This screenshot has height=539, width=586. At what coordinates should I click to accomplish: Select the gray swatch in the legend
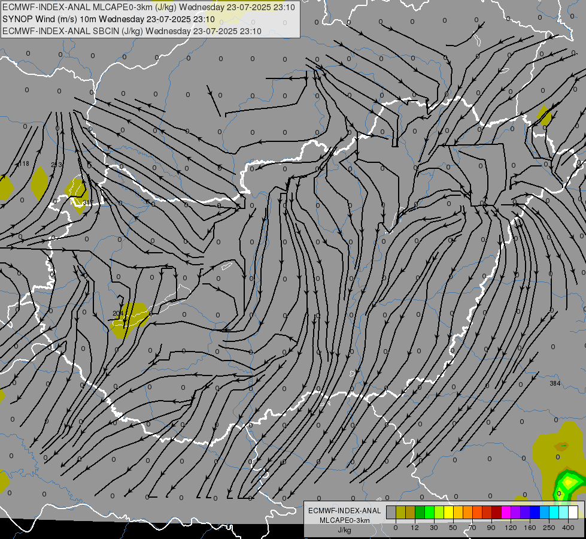click(391, 513)
